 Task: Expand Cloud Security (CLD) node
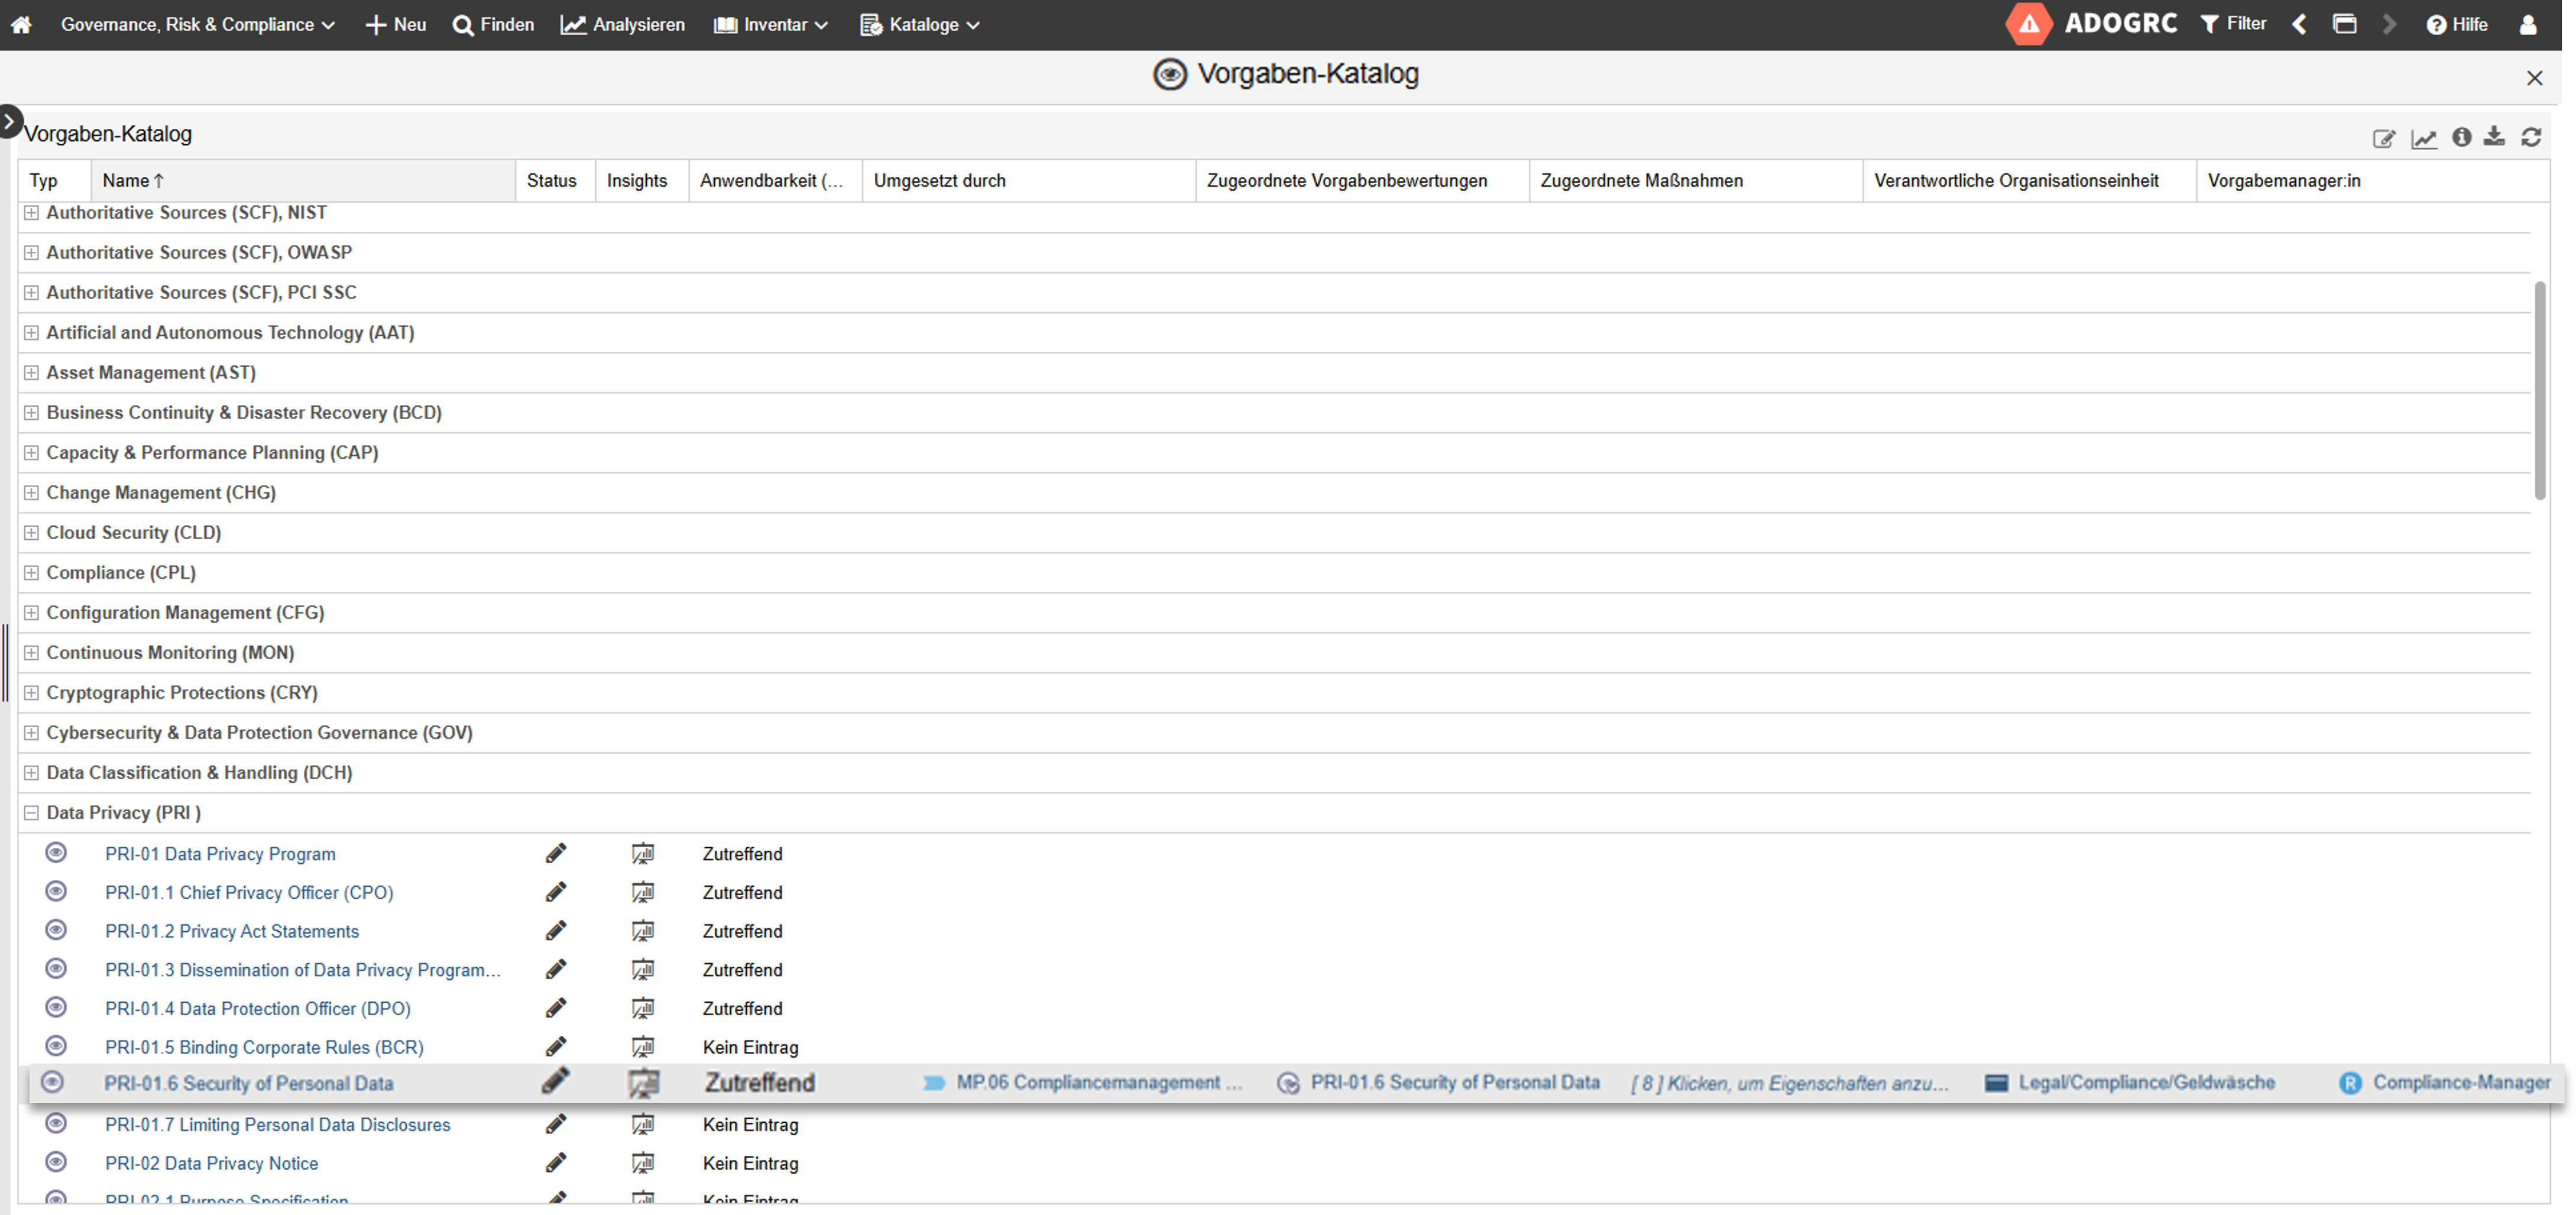31,533
